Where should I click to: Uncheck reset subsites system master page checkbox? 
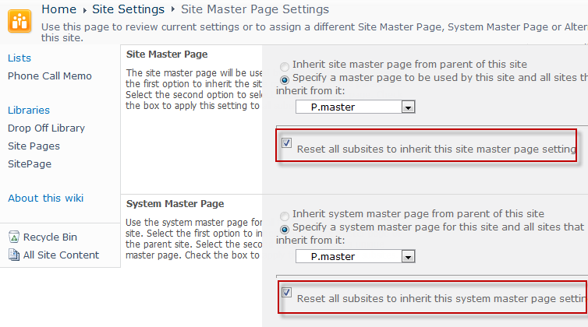[286, 293]
